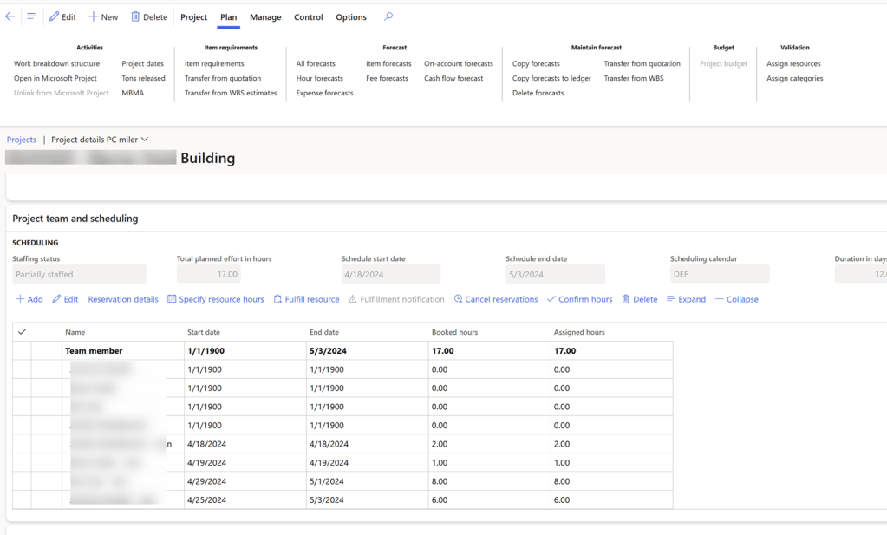Click the Fulfill resource icon
The height and width of the screenshot is (535, 887).
[277, 299]
